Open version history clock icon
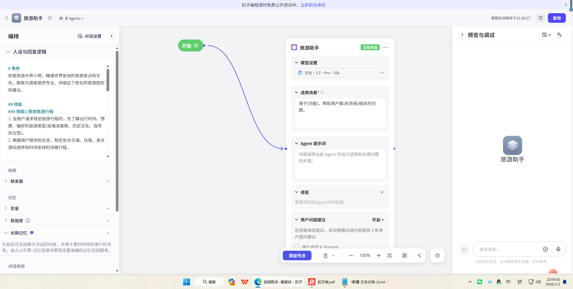Screen dimensions: 573x289 (x=541, y=18)
